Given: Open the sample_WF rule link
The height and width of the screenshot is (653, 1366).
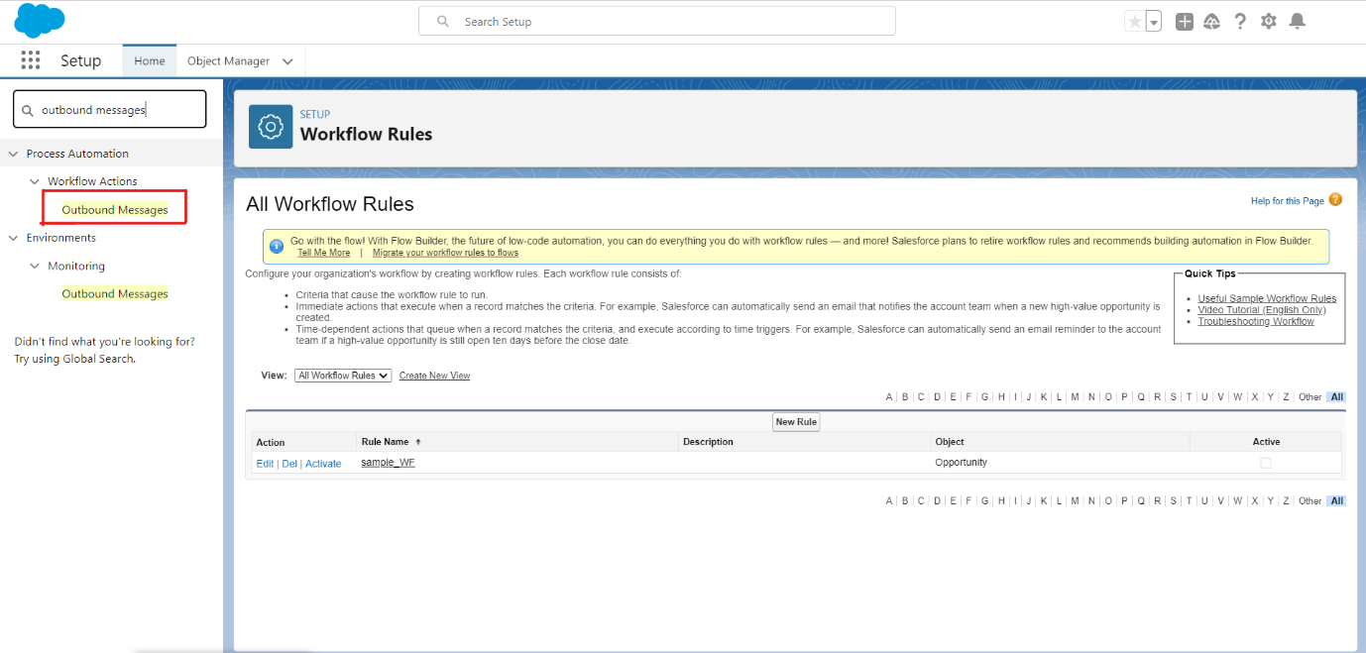Looking at the screenshot, I should 388,463.
